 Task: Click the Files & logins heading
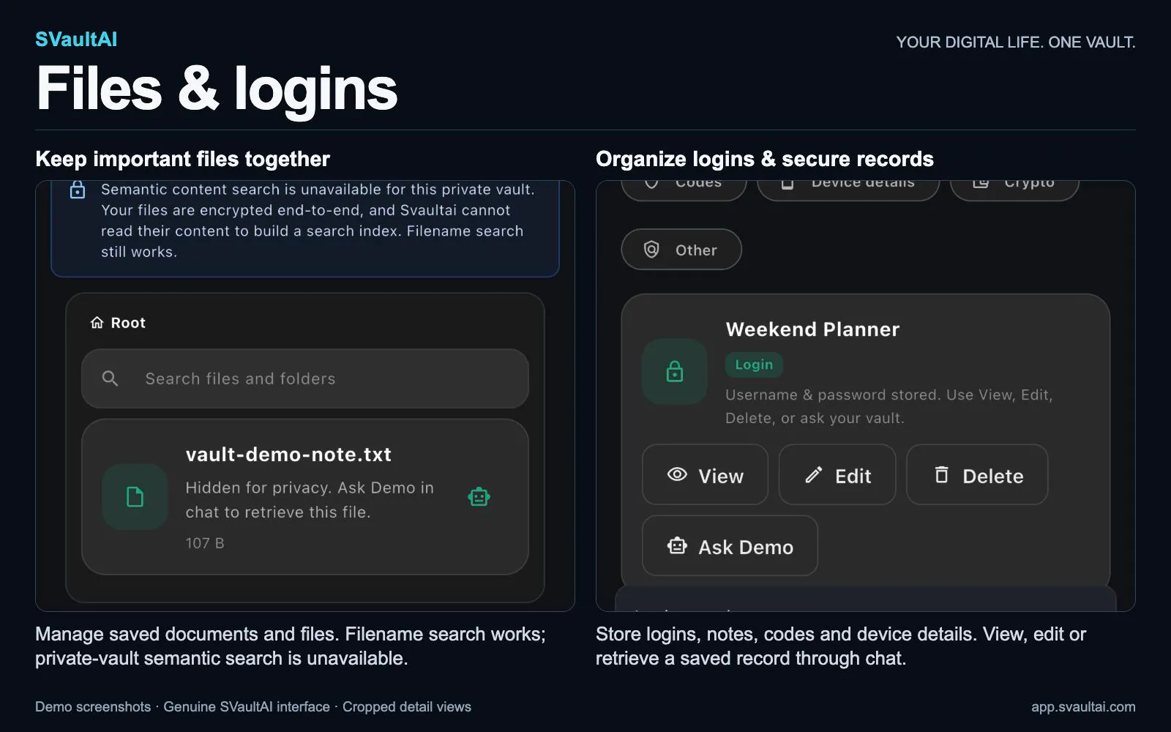point(217,89)
